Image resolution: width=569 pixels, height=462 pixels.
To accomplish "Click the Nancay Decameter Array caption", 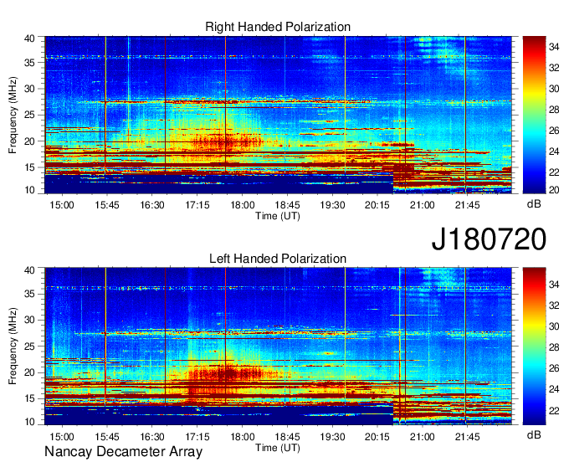I will (123, 452).
